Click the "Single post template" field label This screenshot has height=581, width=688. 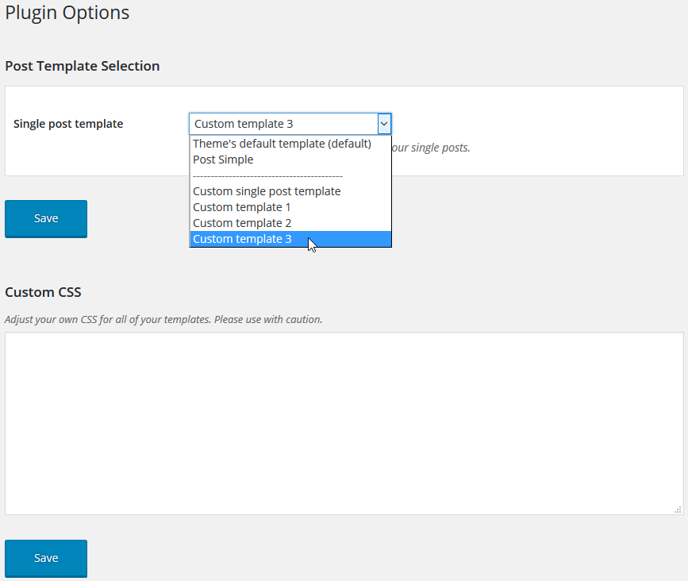(68, 124)
